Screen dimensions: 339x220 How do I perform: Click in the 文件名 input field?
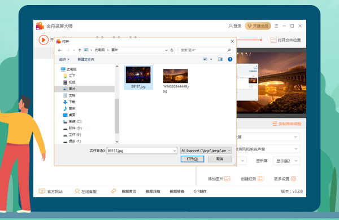pos(140,151)
